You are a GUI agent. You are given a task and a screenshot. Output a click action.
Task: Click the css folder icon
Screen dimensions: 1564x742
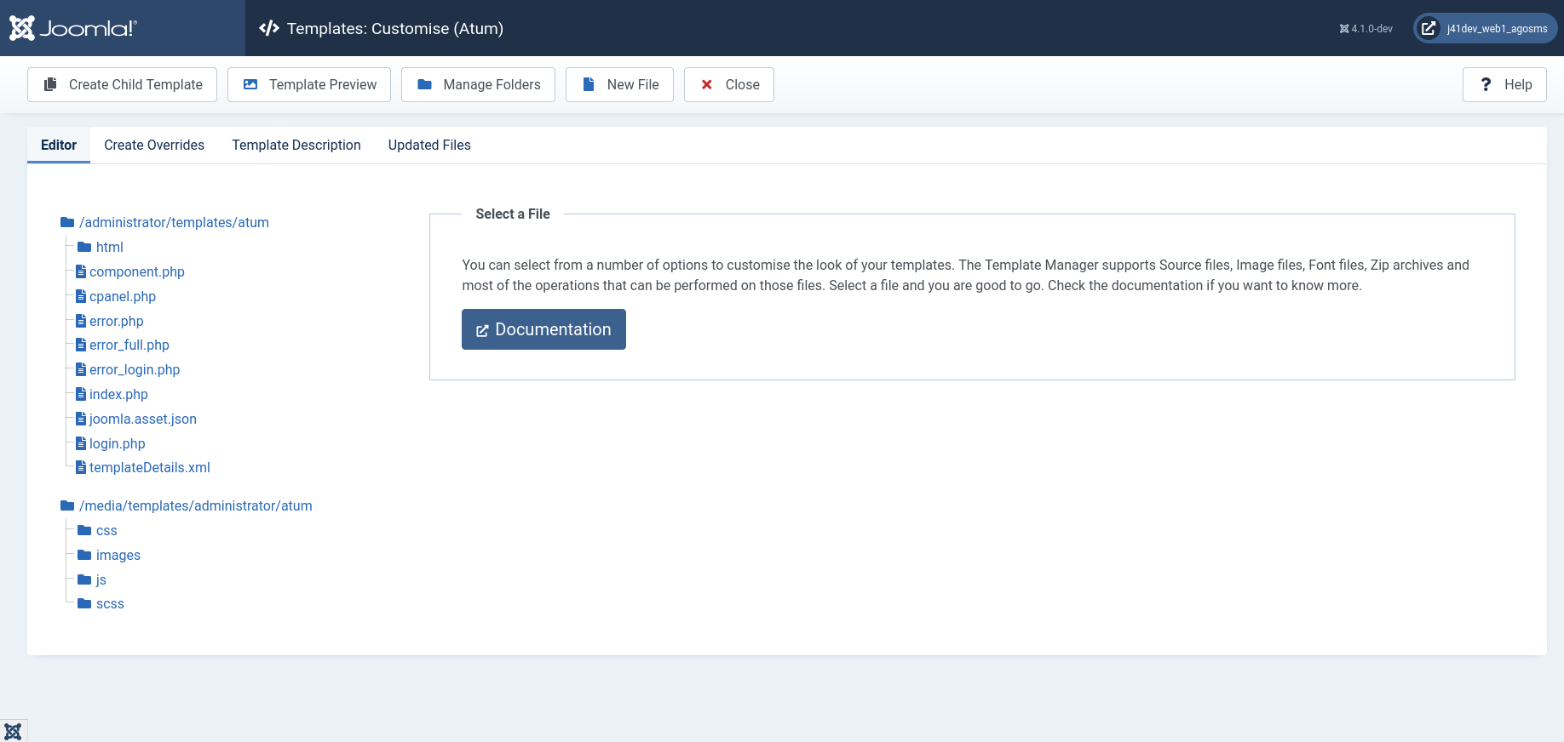84,530
